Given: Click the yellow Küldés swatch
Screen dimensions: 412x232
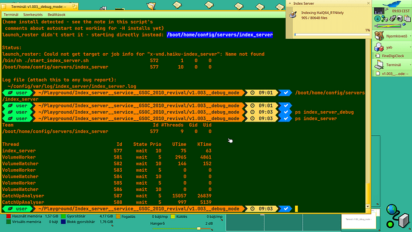Looking at the screenshot, I should (x=173, y=216).
